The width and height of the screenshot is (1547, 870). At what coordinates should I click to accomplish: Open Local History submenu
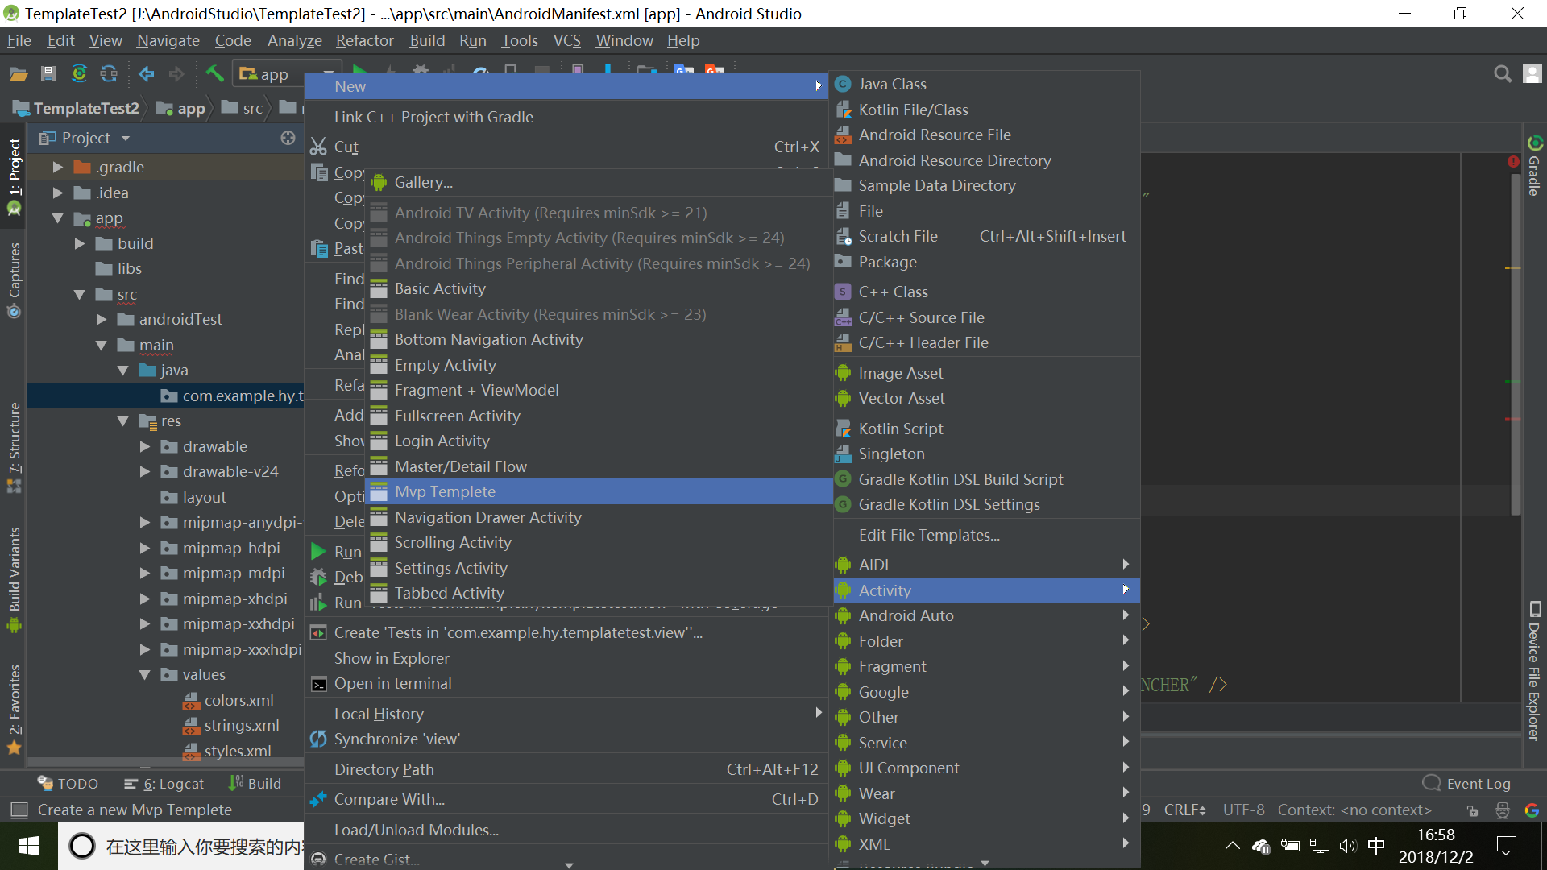[568, 714]
